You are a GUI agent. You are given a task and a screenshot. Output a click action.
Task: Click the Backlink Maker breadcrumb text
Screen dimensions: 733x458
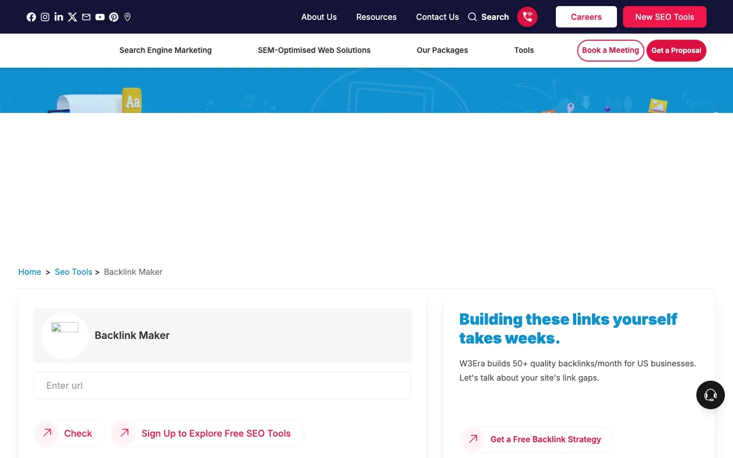[x=133, y=272]
